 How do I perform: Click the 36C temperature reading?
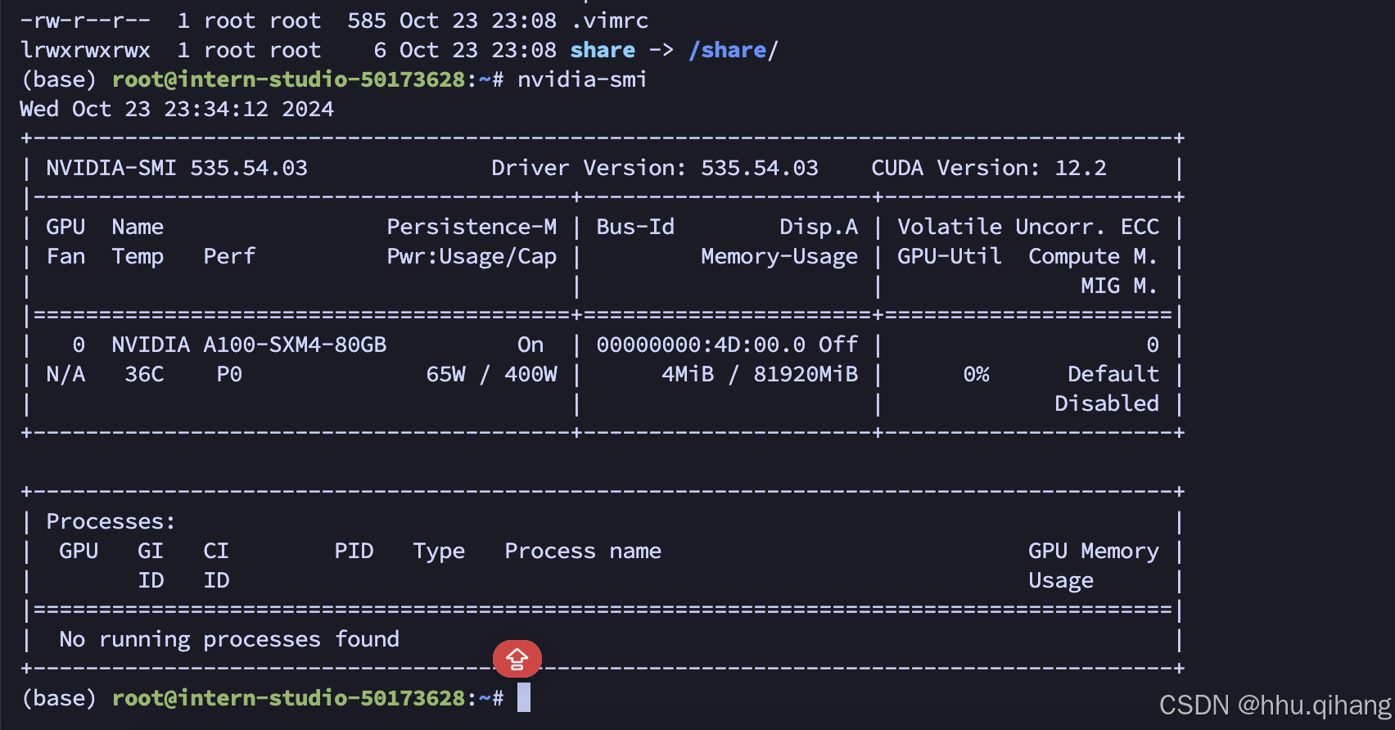[x=144, y=374]
